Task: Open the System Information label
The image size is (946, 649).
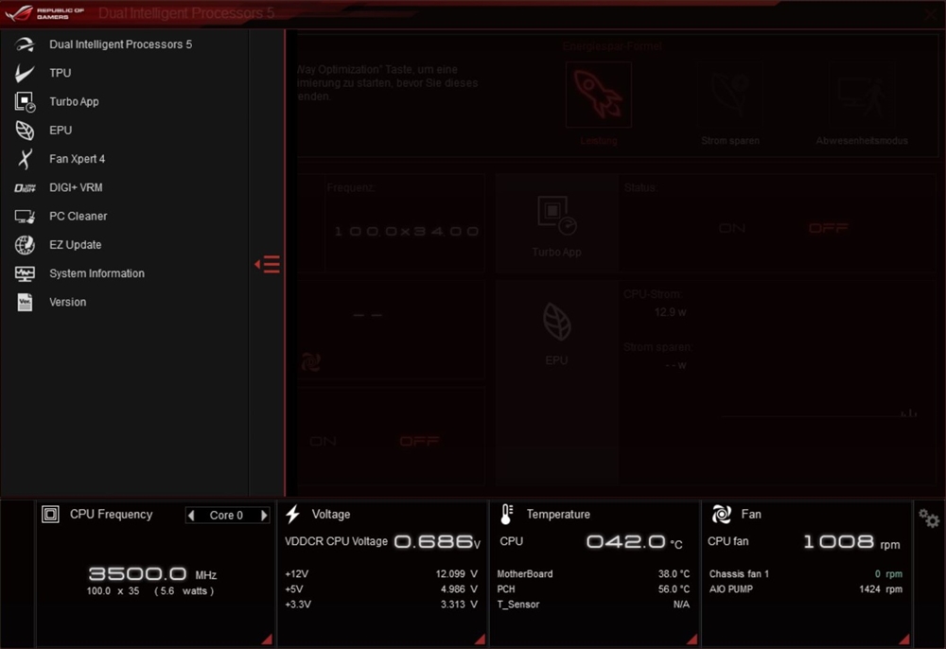Action: tap(97, 273)
